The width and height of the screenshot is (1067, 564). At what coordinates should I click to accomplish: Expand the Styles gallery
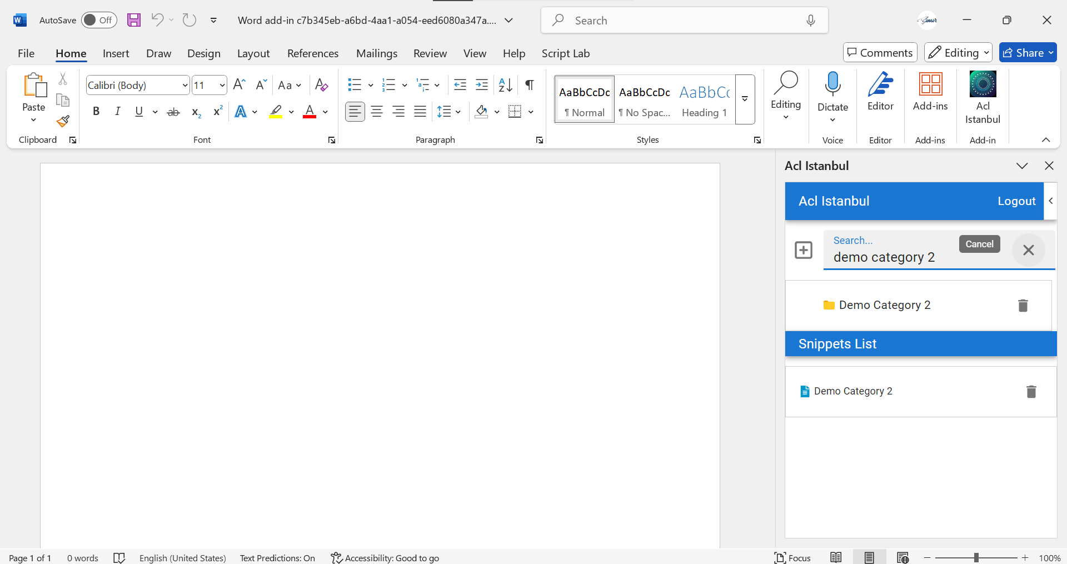pos(745,99)
